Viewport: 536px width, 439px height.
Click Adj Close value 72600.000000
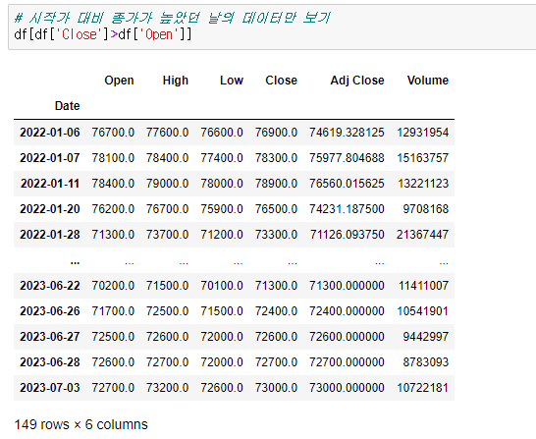[347, 337]
